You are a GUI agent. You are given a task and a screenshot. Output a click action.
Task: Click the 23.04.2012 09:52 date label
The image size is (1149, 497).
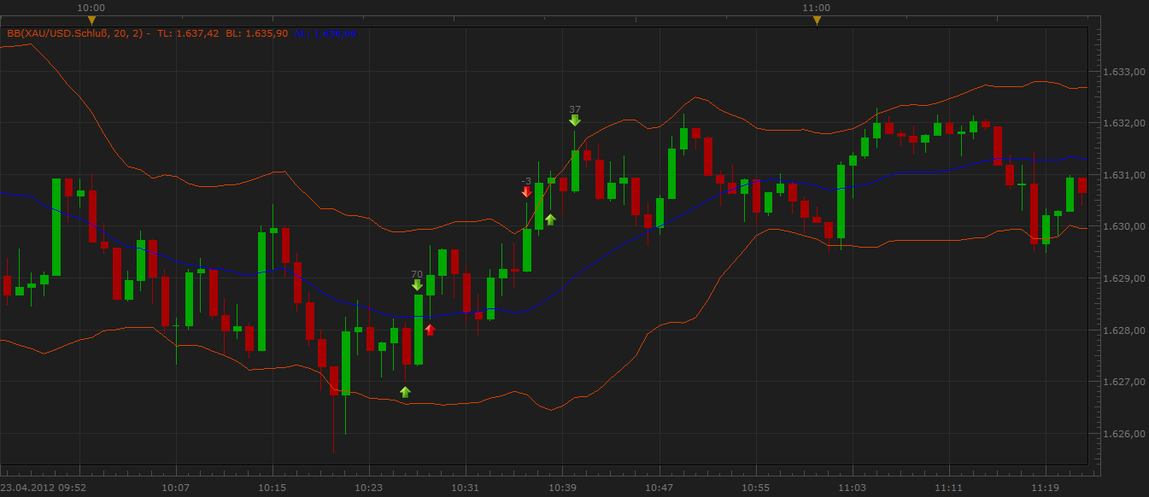point(43,488)
